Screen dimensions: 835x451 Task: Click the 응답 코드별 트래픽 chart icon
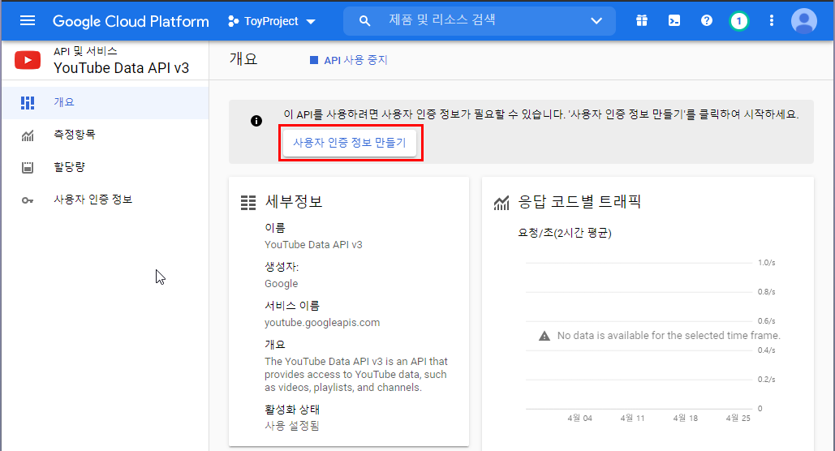coord(501,203)
